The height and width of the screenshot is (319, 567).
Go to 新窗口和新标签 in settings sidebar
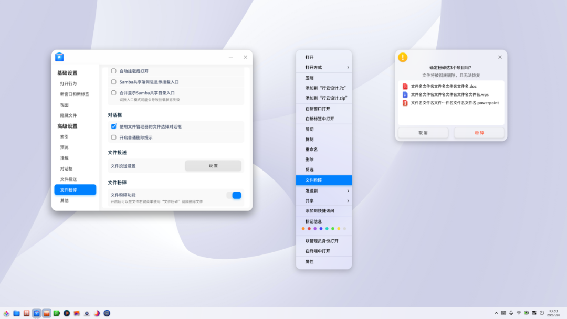(75, 94)
